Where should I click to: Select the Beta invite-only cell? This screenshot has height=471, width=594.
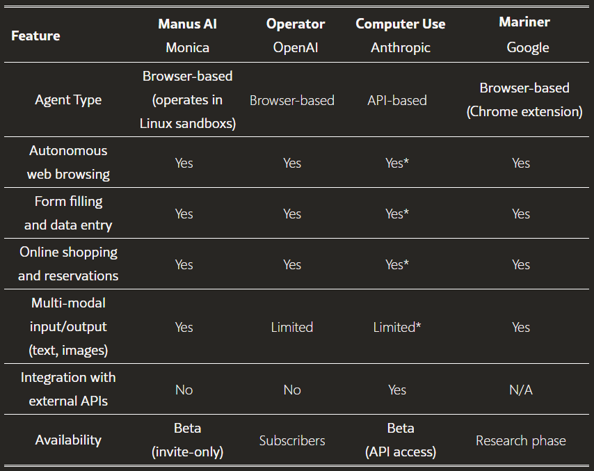click(x=187, y=440)
